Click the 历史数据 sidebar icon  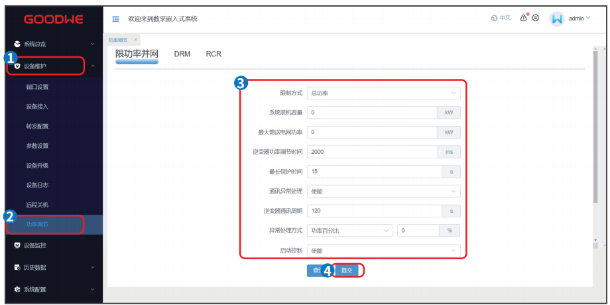17,268
